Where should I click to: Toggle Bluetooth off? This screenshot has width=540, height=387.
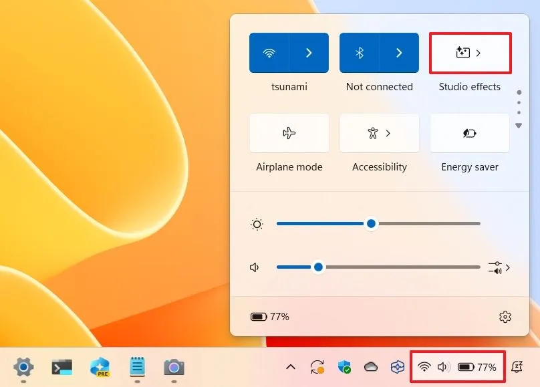coord(360,52)
